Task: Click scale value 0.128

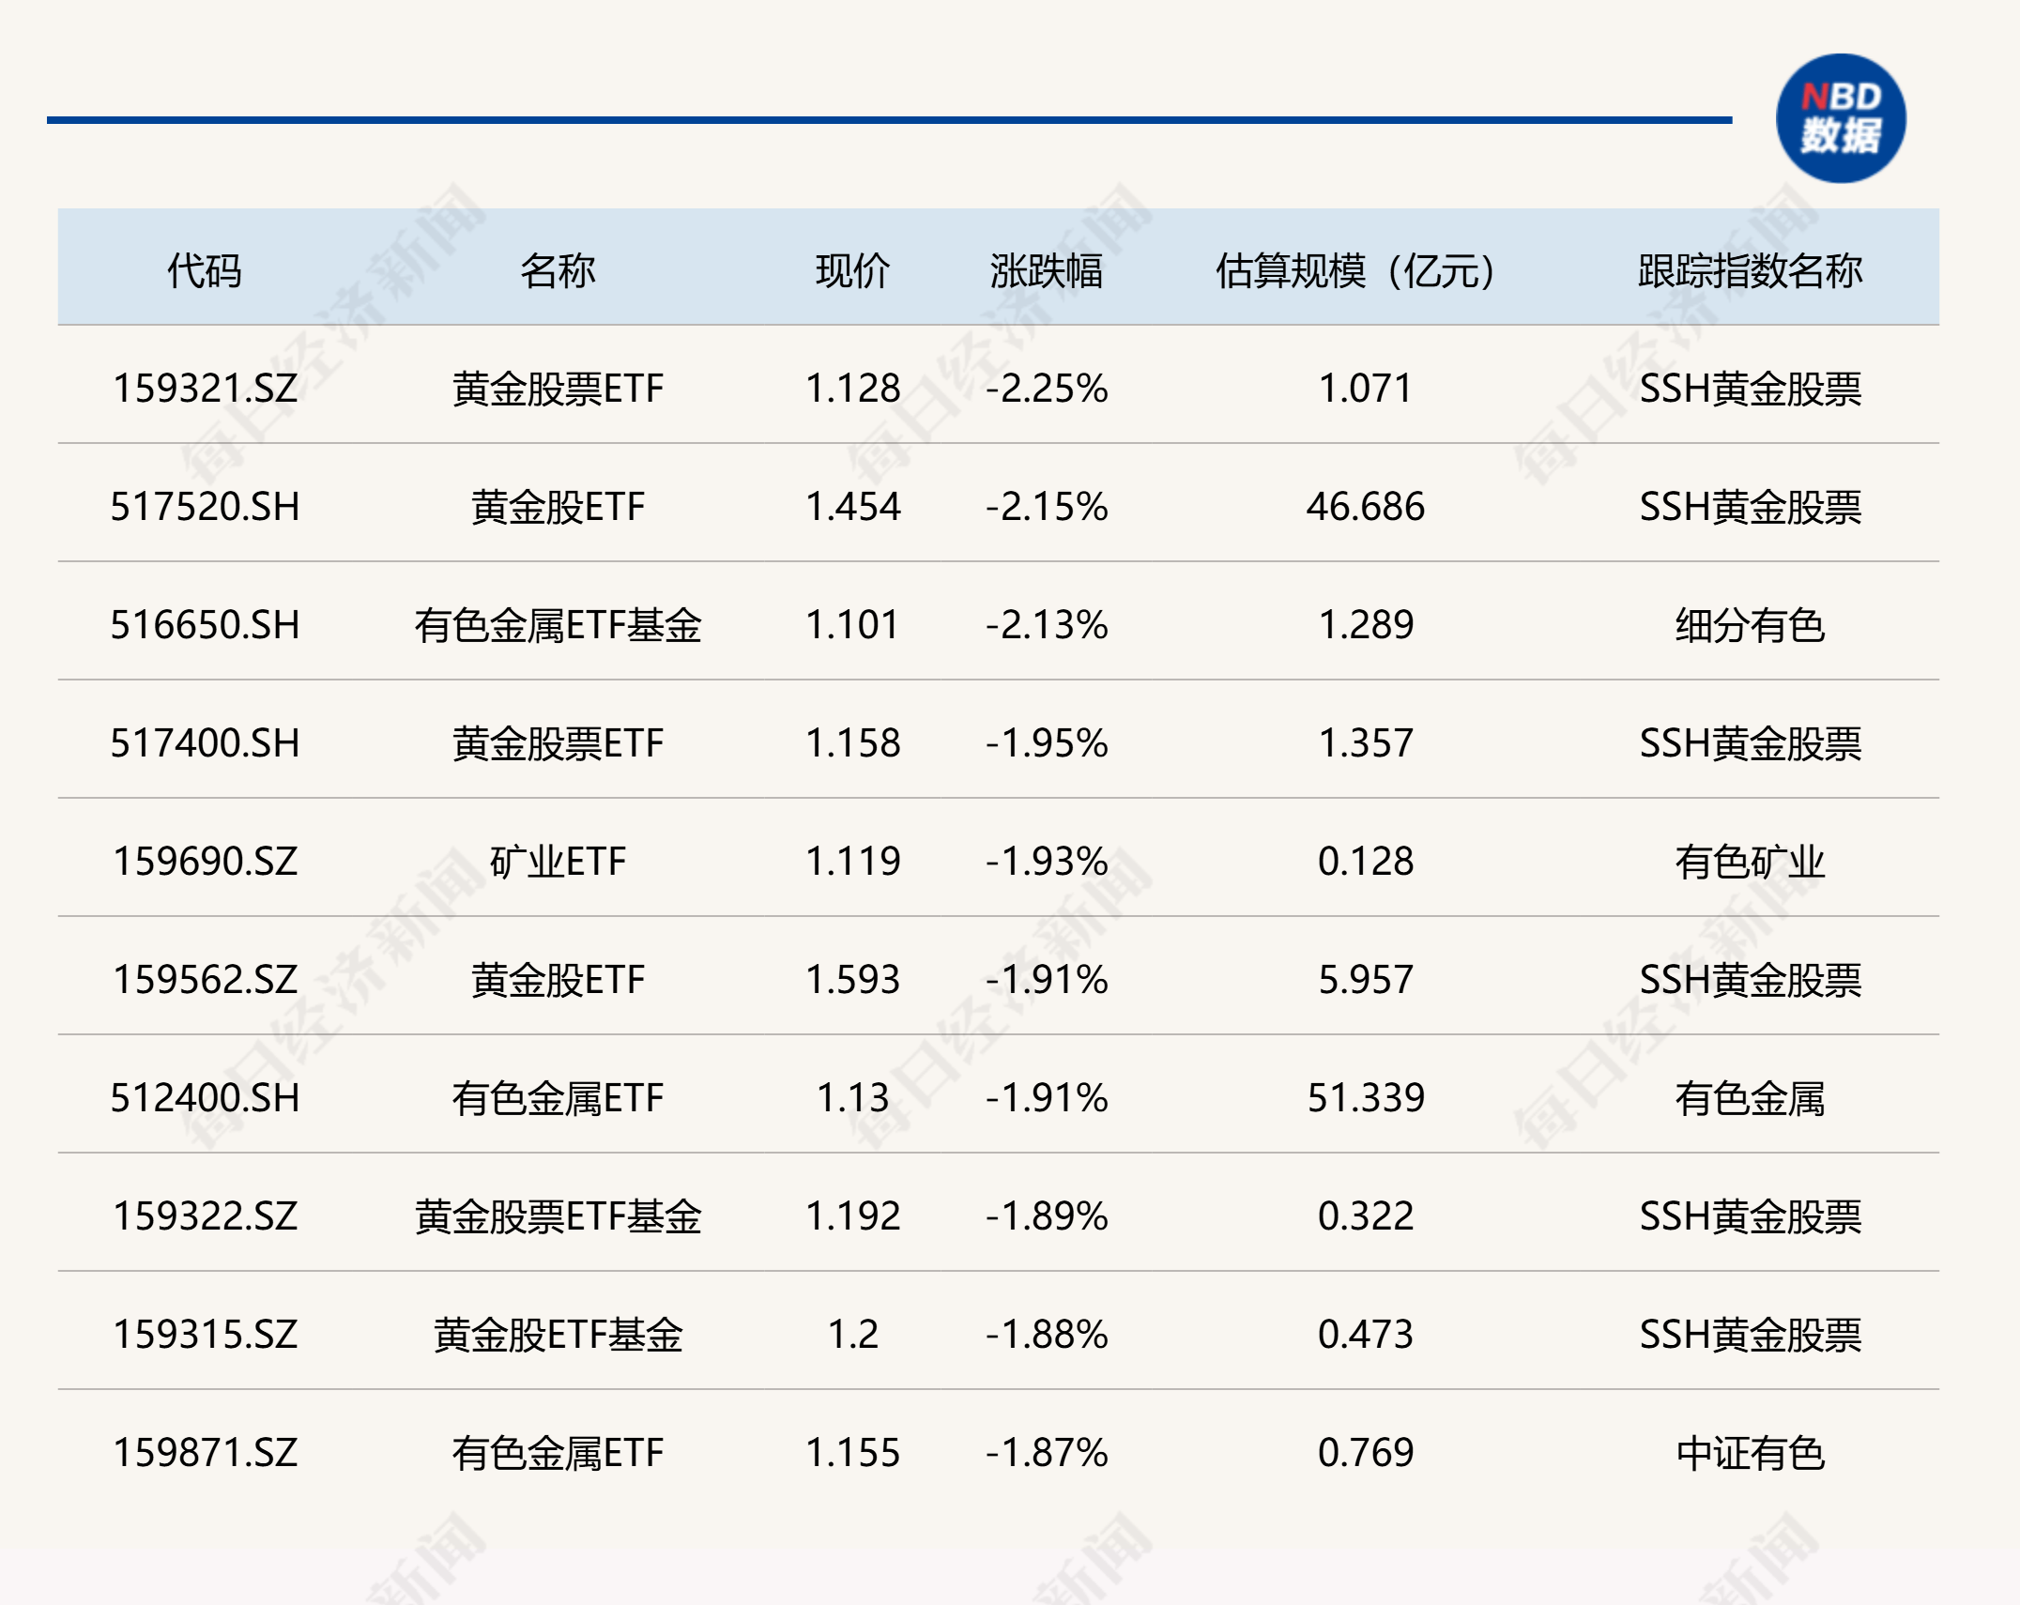Action: [1366, 862]
